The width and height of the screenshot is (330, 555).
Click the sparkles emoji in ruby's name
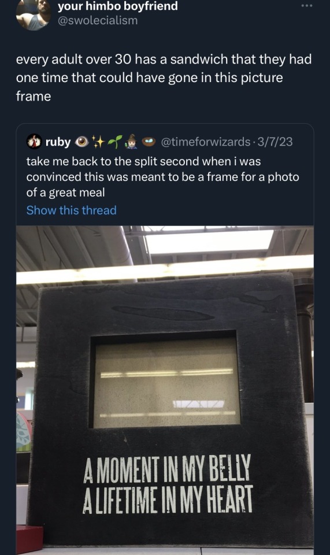[x=99, y=142]
